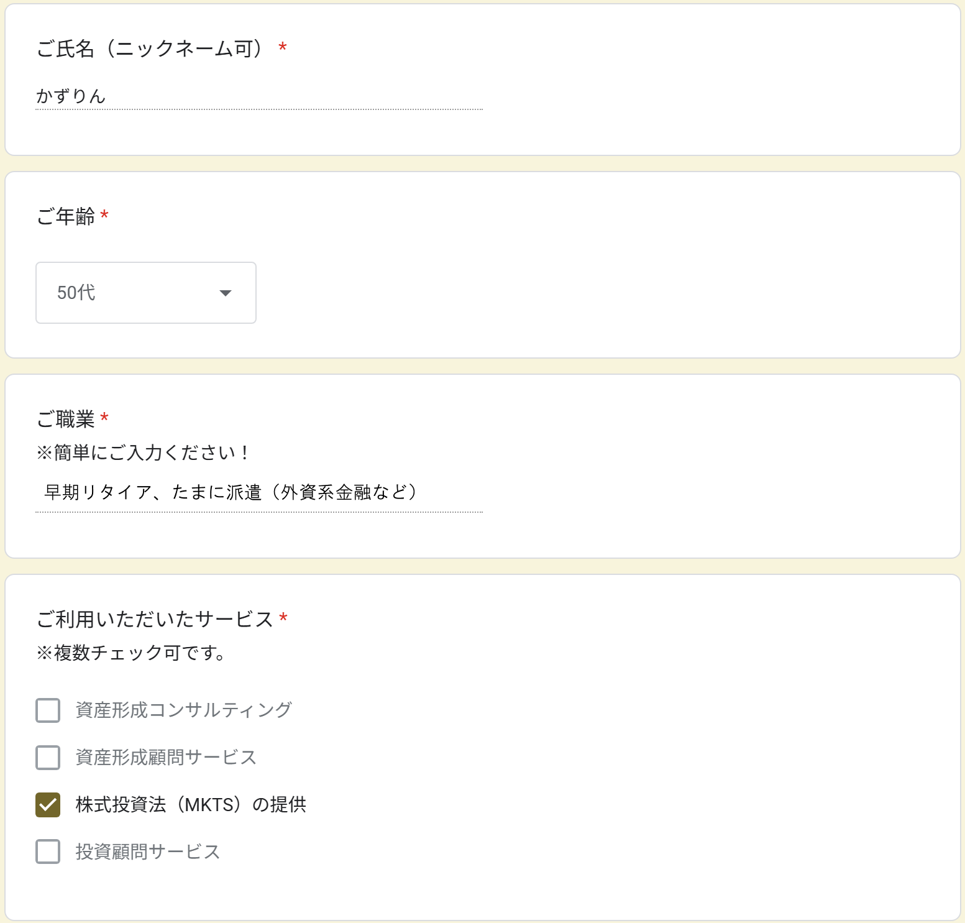This screenshot has height=923, width=965.
Task: Select the 50代 text in the age selector
Action: click(76, 293)
